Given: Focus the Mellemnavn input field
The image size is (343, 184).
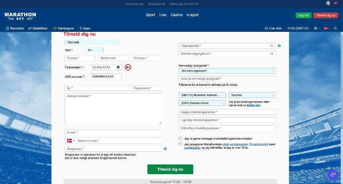Looking at the screenshot, I should pos(113,58).
